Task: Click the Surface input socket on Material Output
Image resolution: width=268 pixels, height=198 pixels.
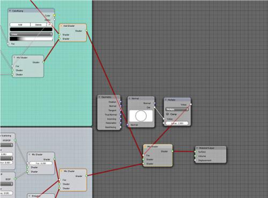Action: point(195,152)
